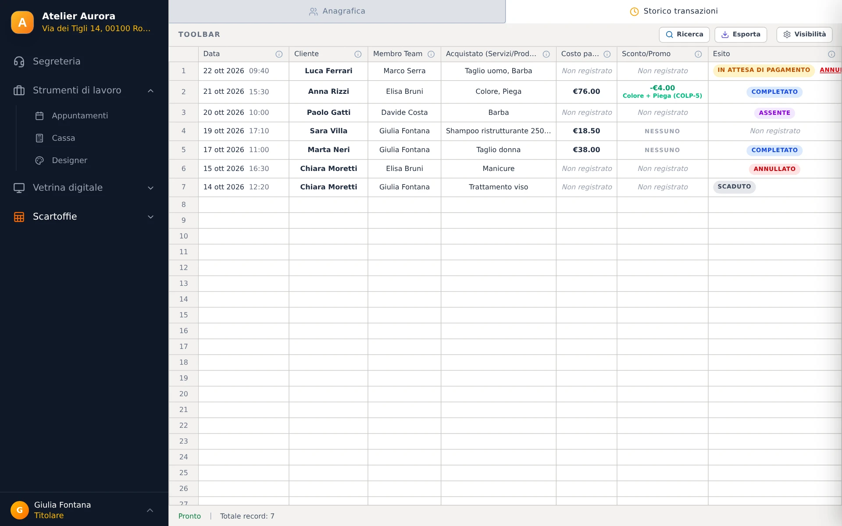
Task: Click the ASSENTE status badge
Action: pyautogui.click(x=774, y=113)
